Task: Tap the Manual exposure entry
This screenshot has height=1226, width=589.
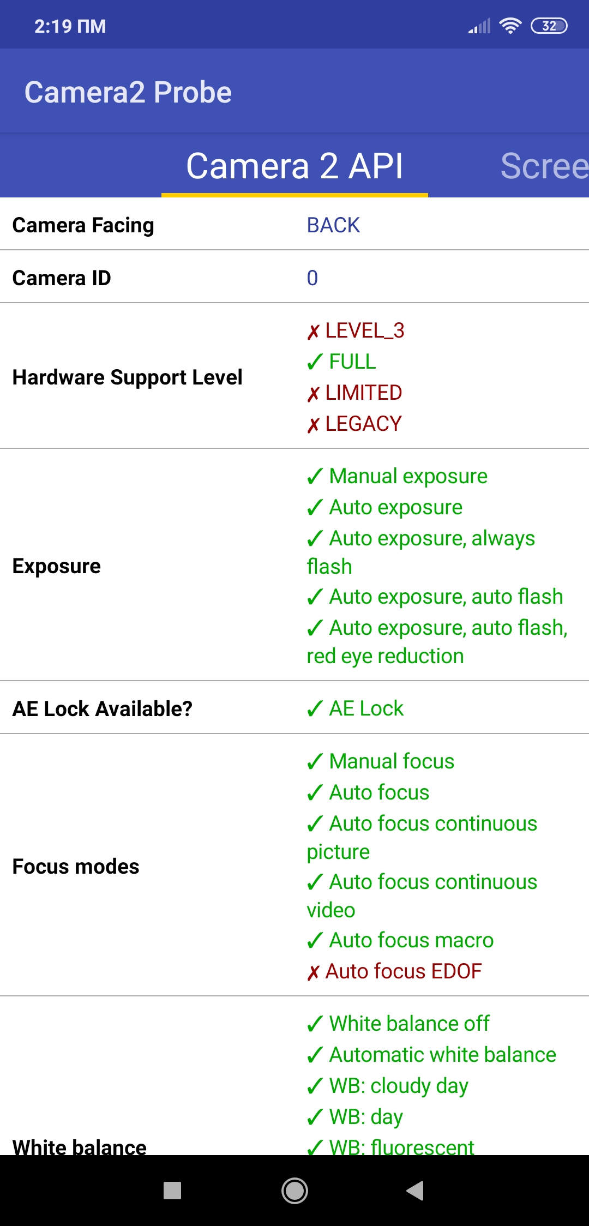Action: (x=408, y=476)
